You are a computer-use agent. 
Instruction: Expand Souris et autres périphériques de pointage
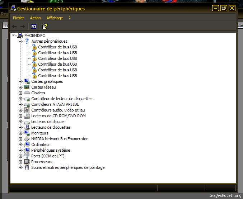click(x=20, y=167)
